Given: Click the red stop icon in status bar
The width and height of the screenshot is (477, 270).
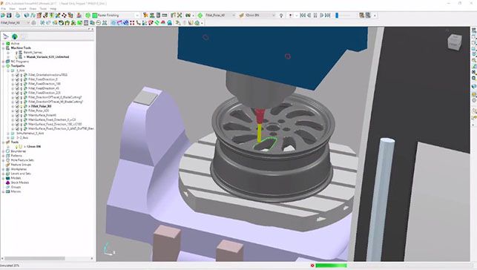Looking at the screenshot, I should coord(312,266).
